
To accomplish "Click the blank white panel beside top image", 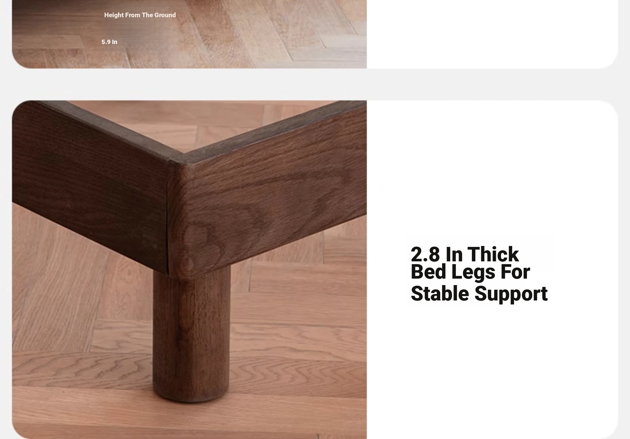I will tap(492, 34).
